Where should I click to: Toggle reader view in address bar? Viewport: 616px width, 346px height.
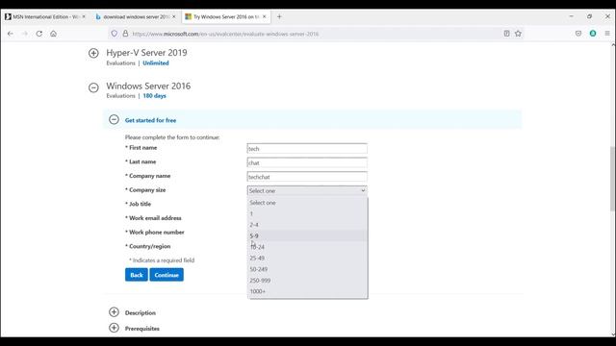(x=507, y=34)
